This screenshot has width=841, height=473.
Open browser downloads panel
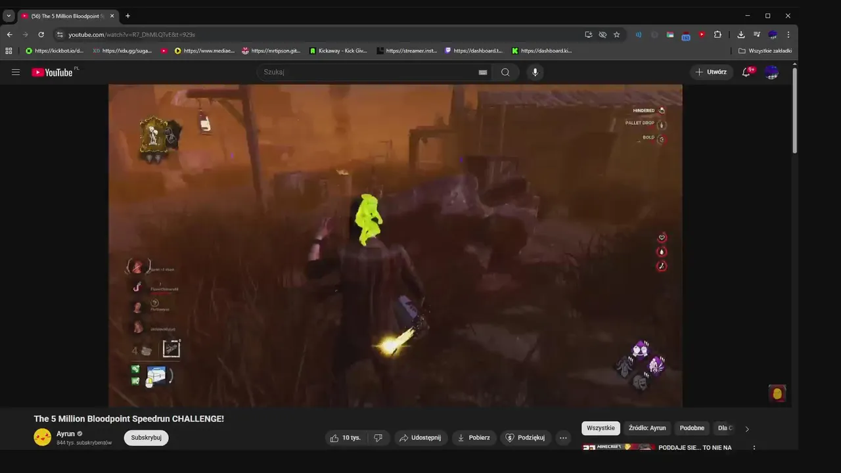741,34
